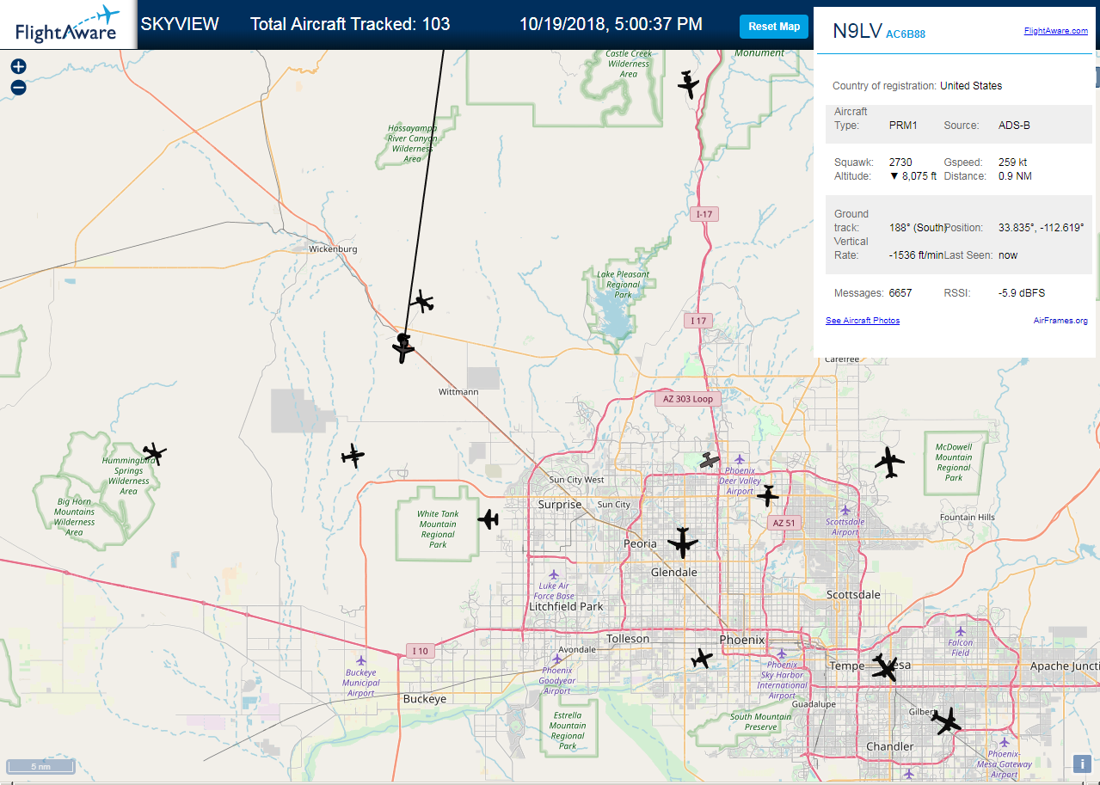Select the large aircraft over Peoria

683,543
